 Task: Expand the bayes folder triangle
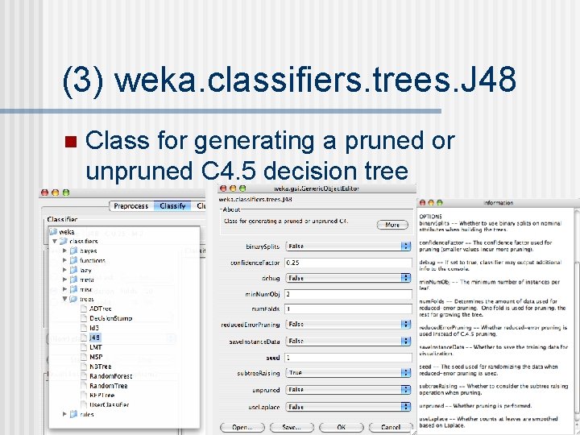[x=64, y=251]
